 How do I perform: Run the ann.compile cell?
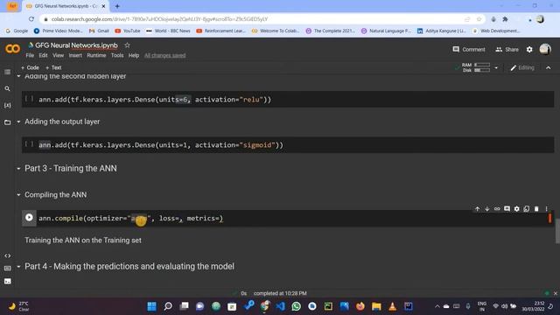(x=29, y=218)
